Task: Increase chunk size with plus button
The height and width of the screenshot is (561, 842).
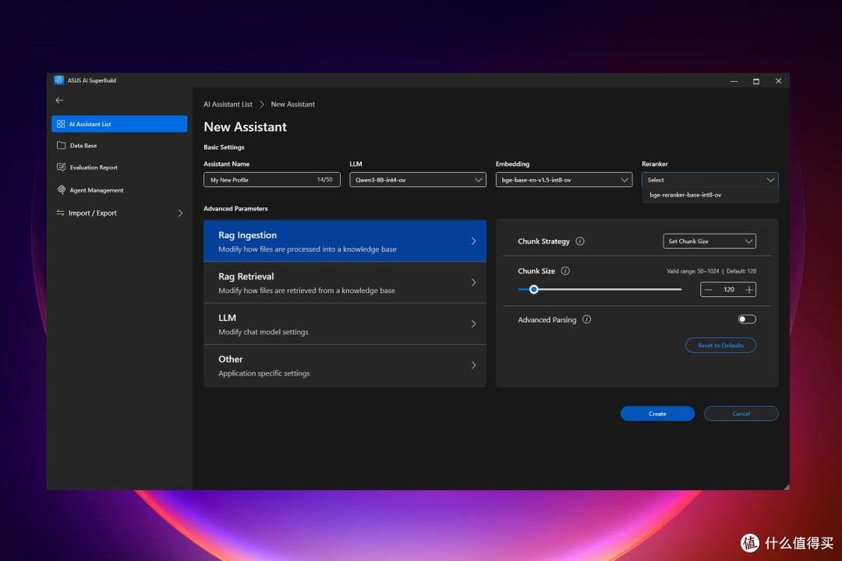Action: (749, 290)
